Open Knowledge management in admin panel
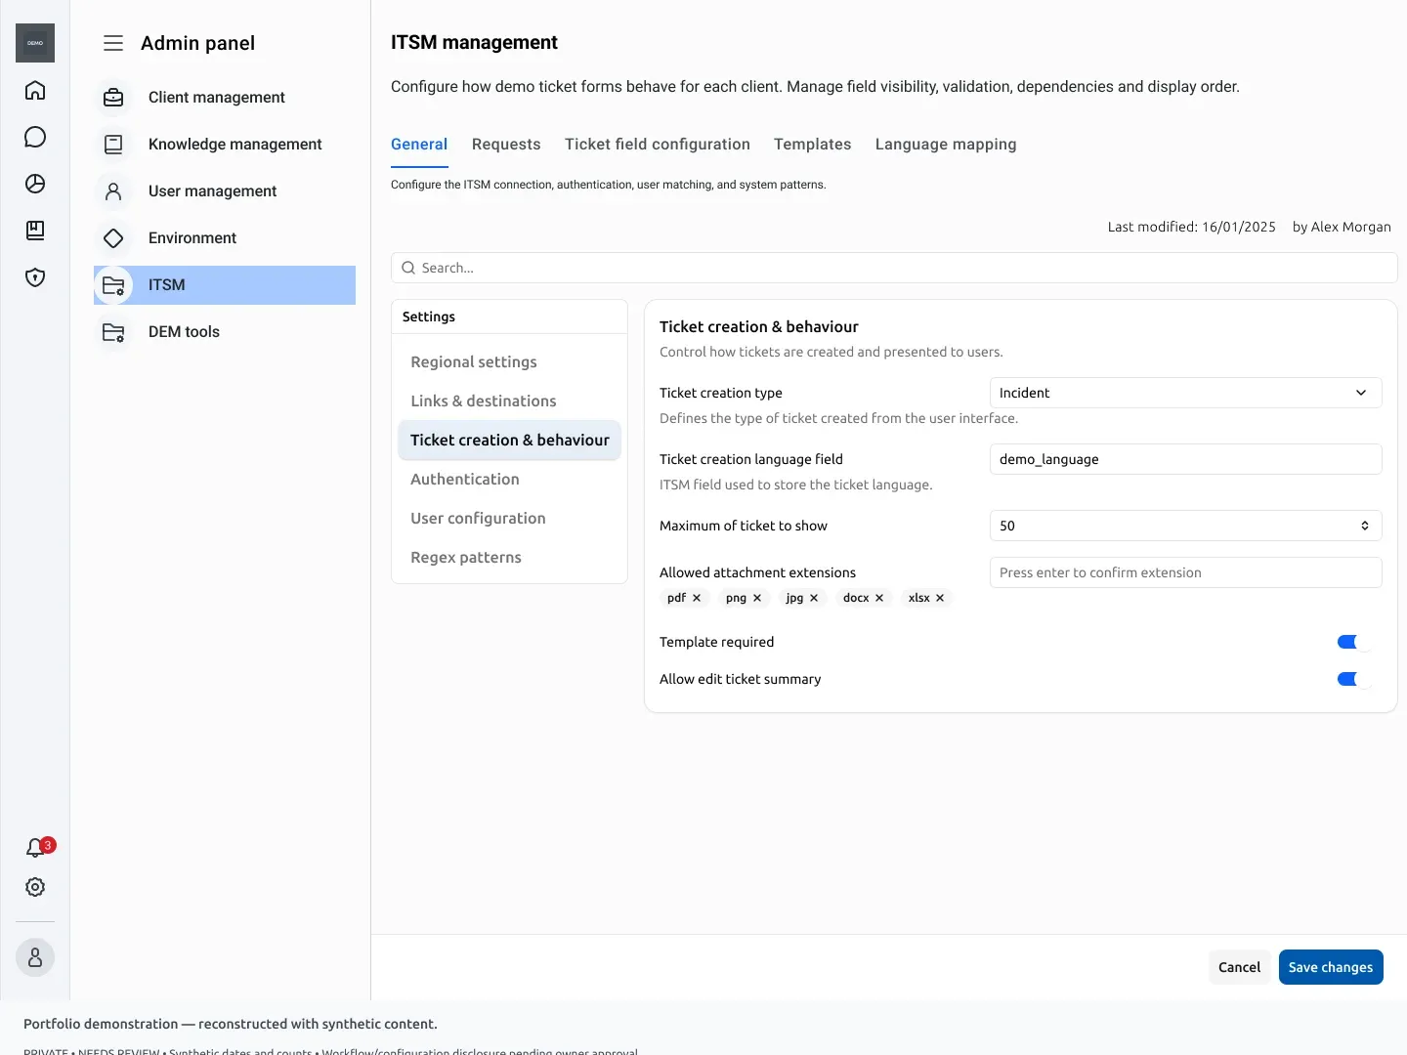The image size is (1407, 1055). tap(225, 145)
